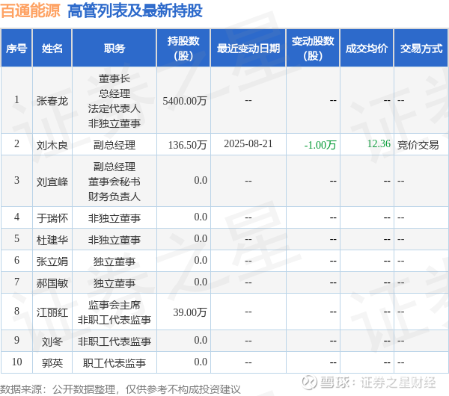The height and width of the screenshot is (396, 449).
Task: Click 独立董事 in 张立娟's row
Action: tap(114, 262)
